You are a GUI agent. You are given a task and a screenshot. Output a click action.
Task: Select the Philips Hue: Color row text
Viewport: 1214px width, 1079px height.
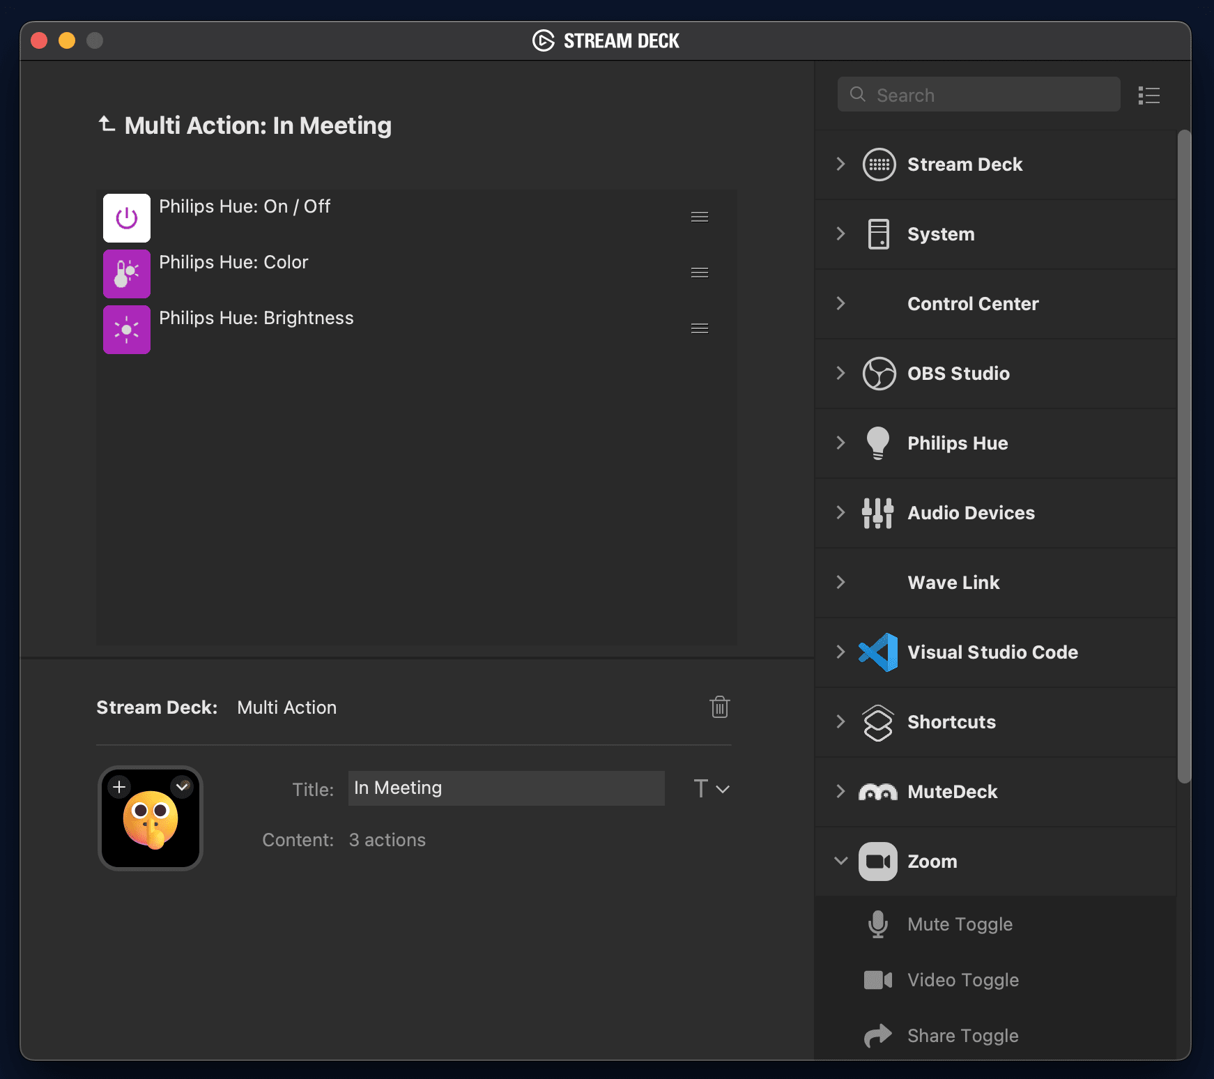click(233, 262)
